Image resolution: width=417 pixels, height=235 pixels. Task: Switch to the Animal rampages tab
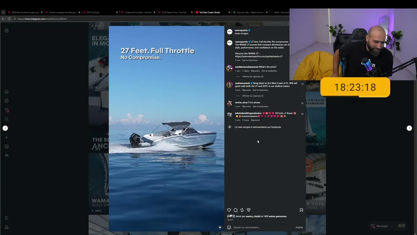point(63,12)
